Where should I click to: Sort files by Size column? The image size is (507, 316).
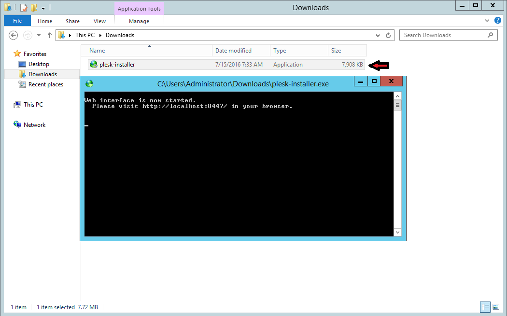click(347, 50)
